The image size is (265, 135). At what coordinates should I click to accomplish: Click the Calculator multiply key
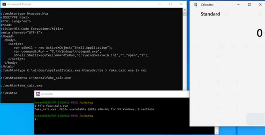click(255, 82)
